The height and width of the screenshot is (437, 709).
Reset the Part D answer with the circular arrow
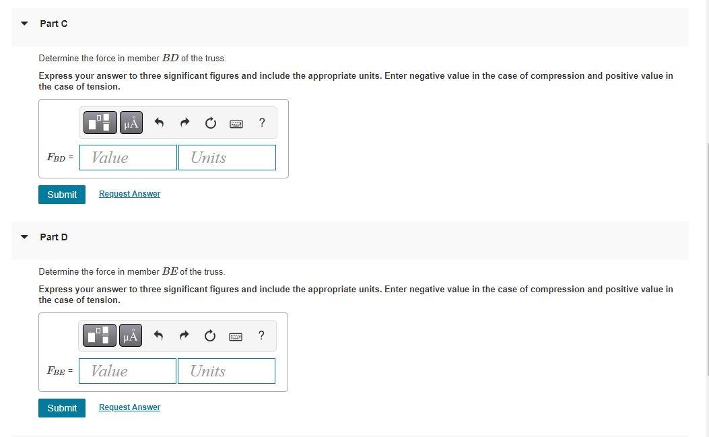point(210,335)
